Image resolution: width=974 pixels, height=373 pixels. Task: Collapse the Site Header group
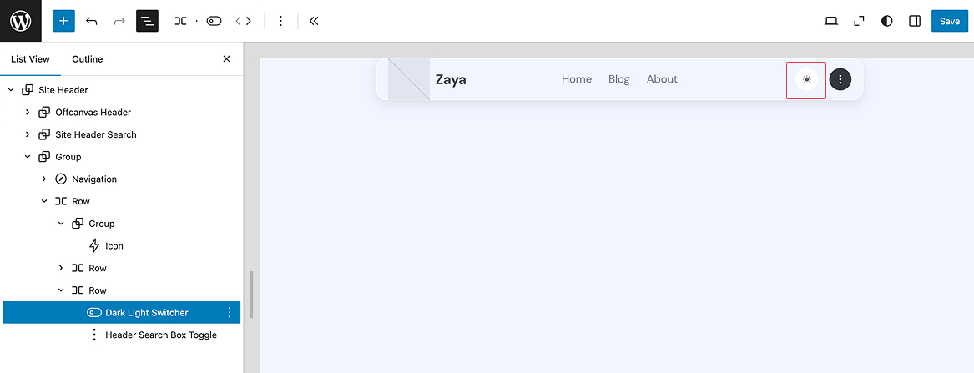pos(11,90)
